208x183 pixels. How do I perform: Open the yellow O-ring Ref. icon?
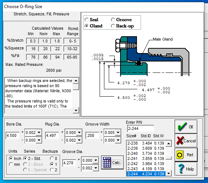click(180, 154)
